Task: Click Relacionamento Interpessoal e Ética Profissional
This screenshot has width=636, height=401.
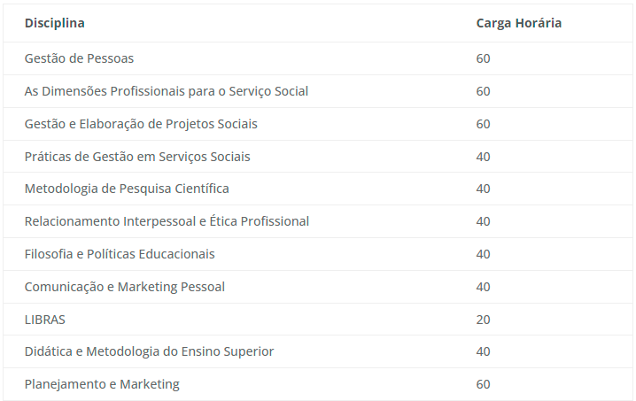Action: pos(167,221)
